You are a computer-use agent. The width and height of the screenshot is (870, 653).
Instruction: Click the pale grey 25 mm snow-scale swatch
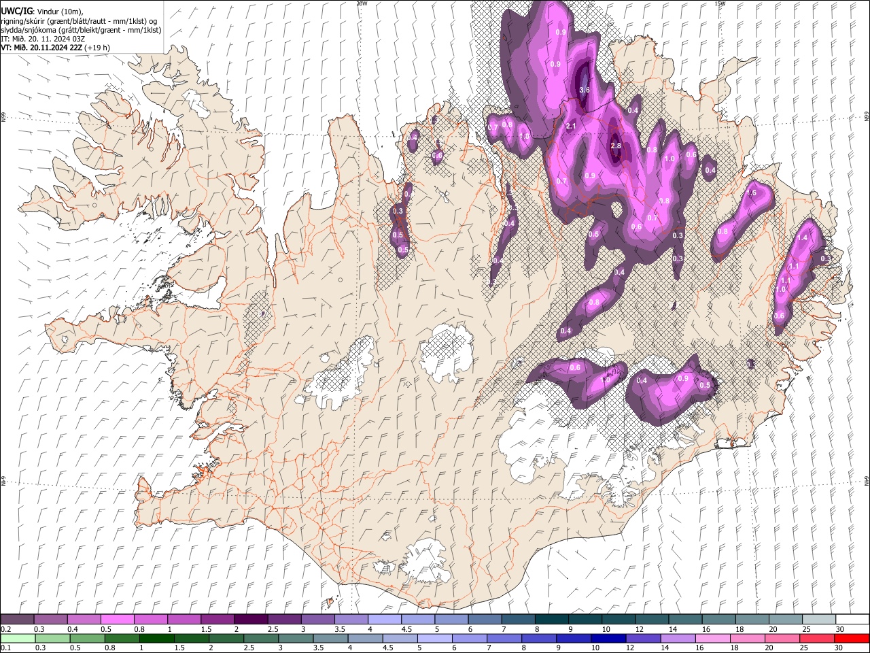(x=819, y=620)
